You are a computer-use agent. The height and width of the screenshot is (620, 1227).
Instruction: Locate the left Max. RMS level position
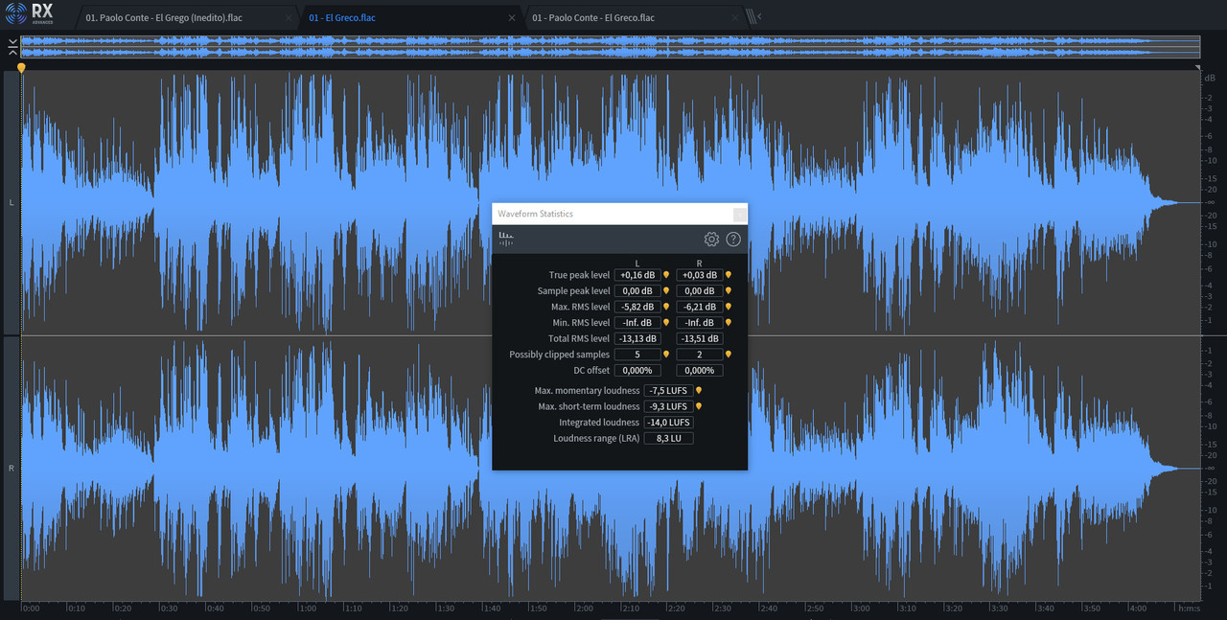pos(666,307)
